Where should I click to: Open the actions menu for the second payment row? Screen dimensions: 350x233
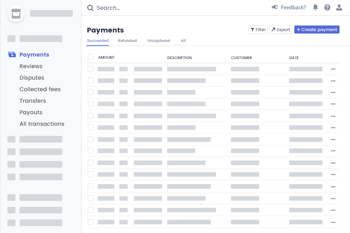click(333, 80)
